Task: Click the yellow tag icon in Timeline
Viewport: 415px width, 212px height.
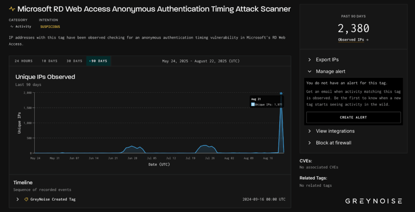Action: coord(26,199)
